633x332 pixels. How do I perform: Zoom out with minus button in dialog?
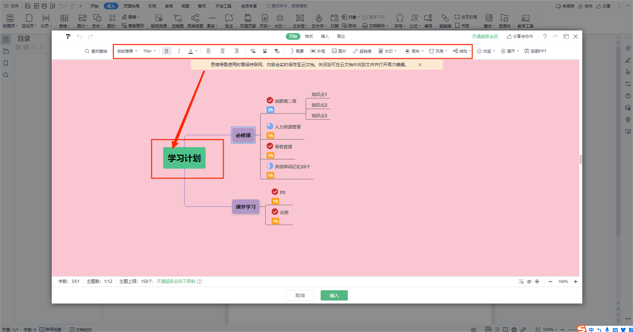[550, 282]
